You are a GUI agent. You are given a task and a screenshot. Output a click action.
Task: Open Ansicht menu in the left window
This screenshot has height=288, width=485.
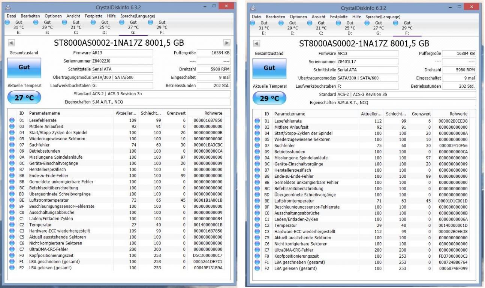pos(73,16)
